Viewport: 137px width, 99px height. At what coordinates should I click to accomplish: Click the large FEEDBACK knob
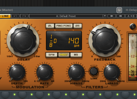click(x=105, y=40)
